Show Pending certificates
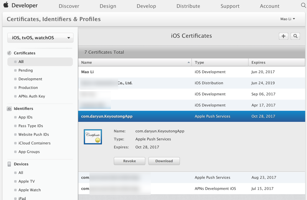307x200 pixels. coord(25,70)
